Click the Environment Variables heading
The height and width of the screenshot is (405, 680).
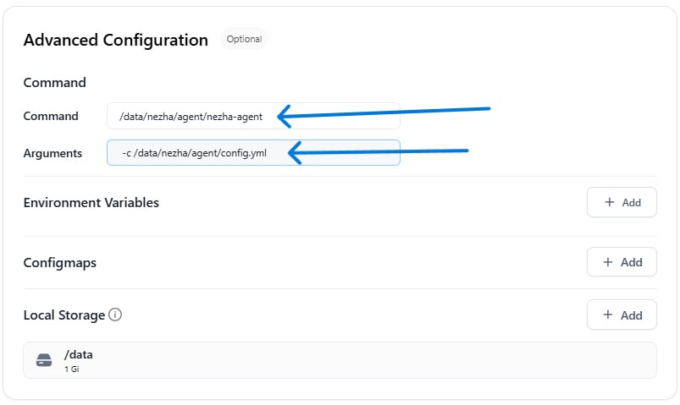coord(91,203)
